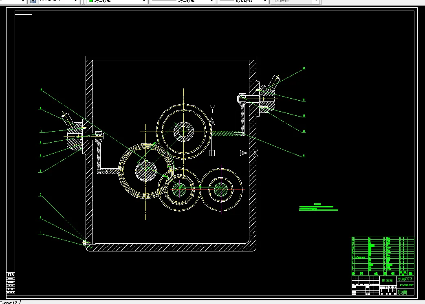Click the green color swatch in color control
Image resolution: width=425 pixels, height=304 pixels.
tap(91, 1)
